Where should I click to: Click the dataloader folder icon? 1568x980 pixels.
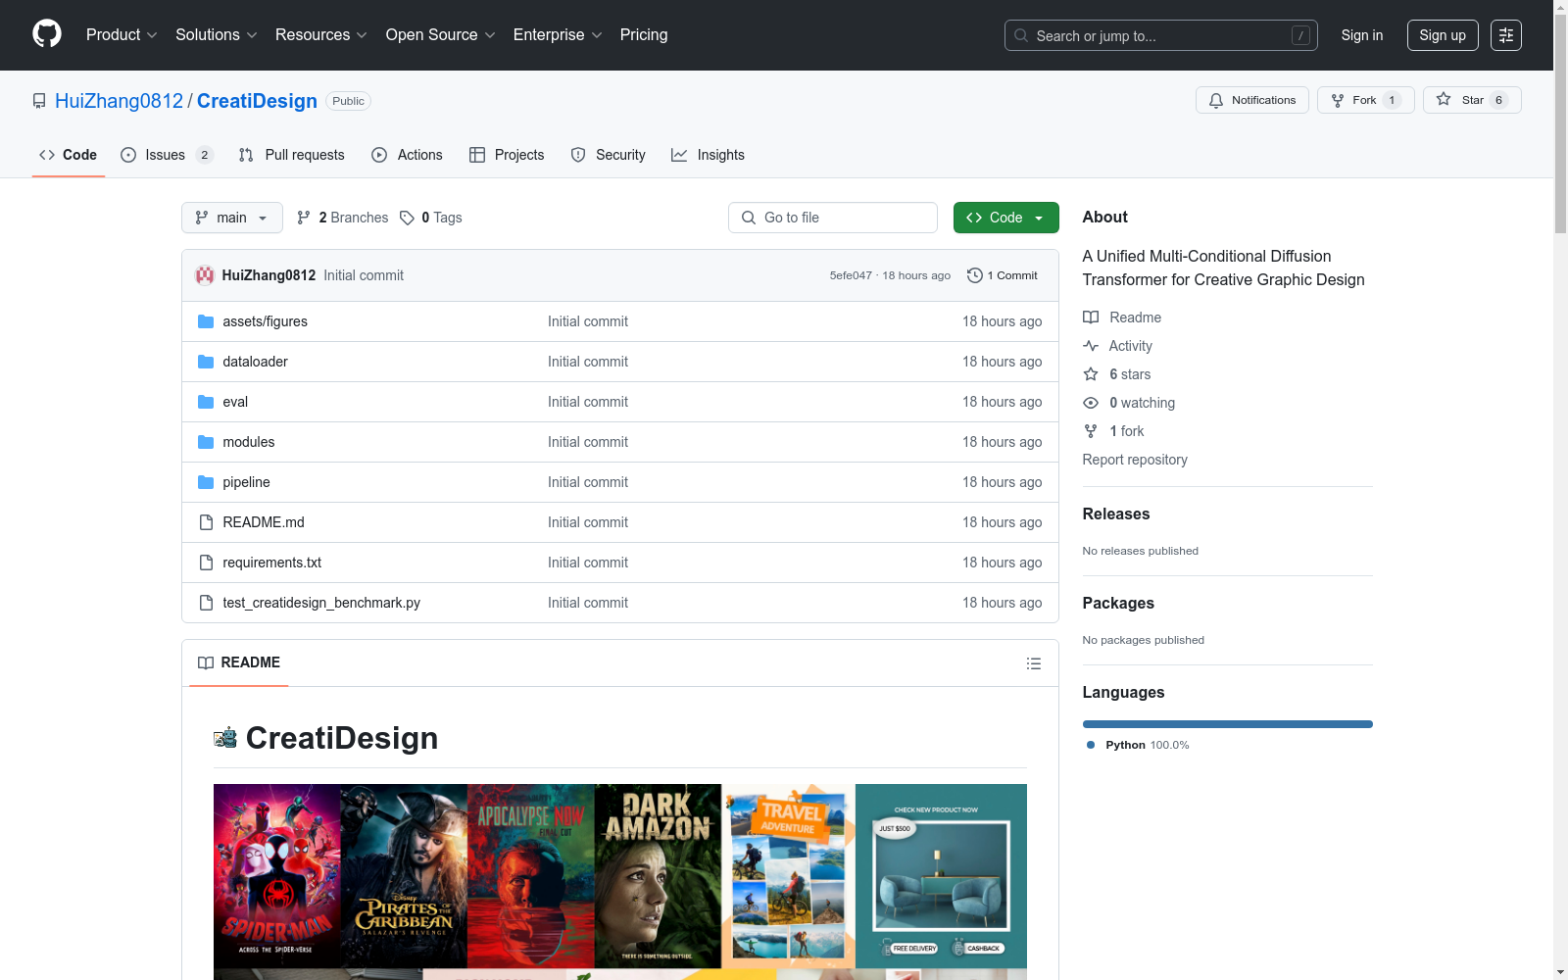coord(206,362)
